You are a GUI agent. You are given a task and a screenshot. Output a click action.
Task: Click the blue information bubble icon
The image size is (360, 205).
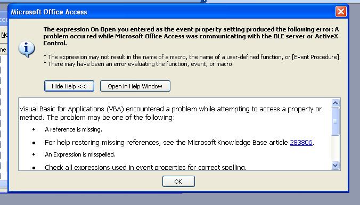click(27, 49)
